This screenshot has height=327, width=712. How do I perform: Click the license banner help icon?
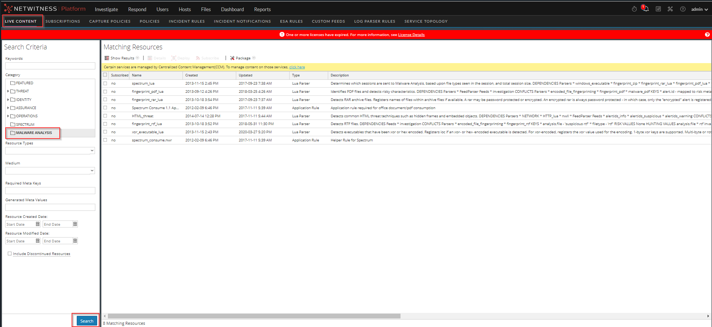(707, 35)
